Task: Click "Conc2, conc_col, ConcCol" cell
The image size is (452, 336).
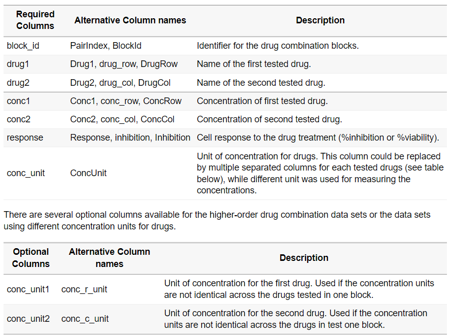Action: pyautogui.click(x=123, y=119)
